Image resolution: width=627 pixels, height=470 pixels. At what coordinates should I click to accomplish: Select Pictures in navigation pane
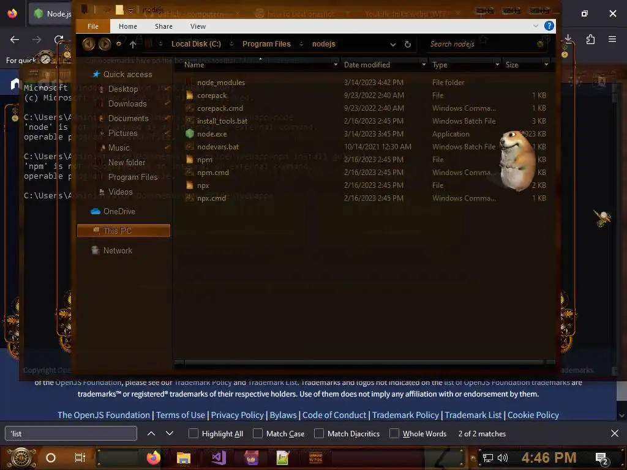click(122, 133)
